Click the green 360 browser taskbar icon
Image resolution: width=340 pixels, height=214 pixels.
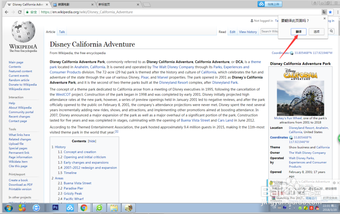click(x=99, y=208)
